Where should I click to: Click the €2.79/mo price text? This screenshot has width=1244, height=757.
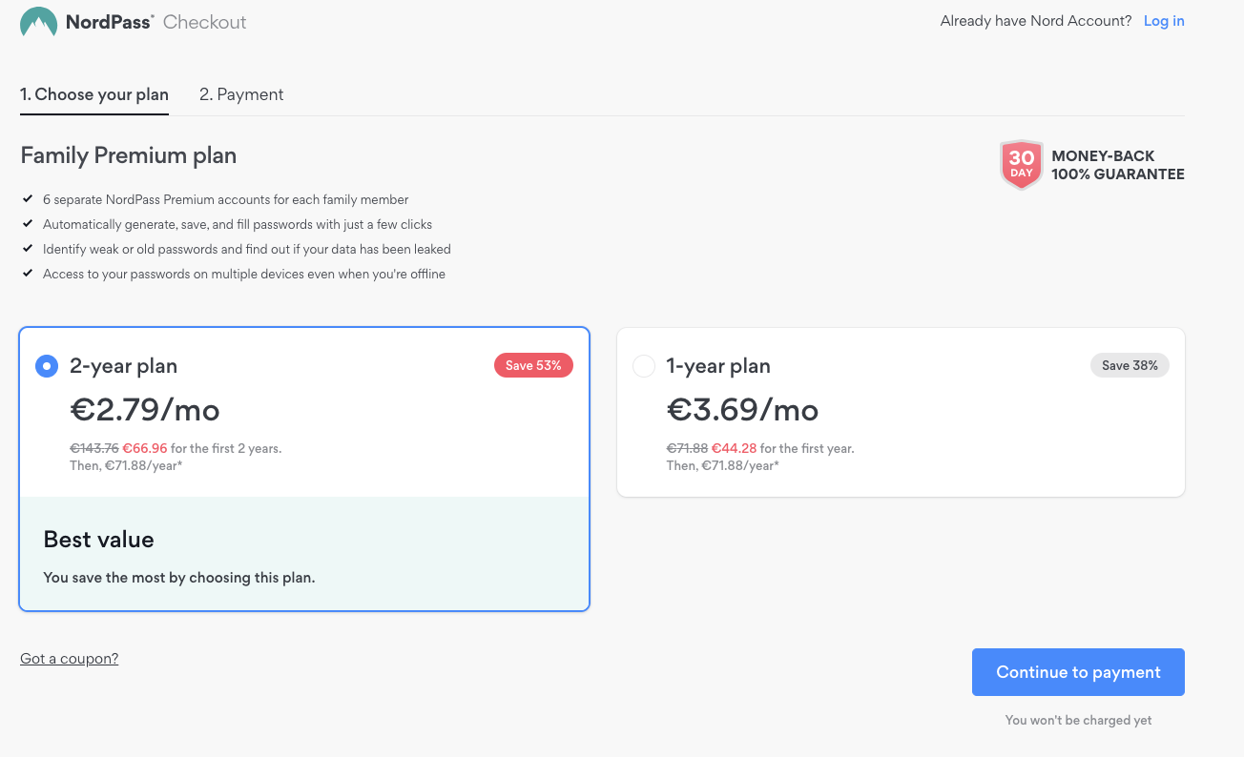click(x=145, y=410)
